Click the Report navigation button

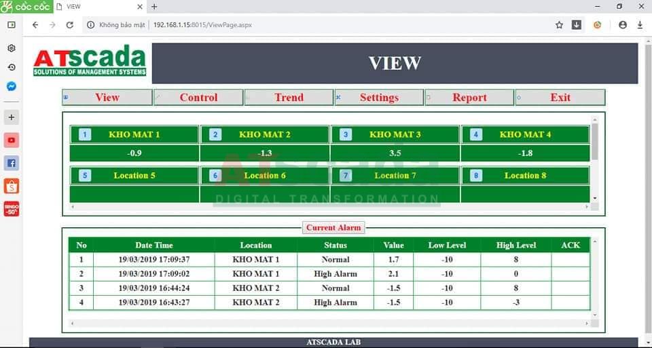pyautogui.click(x=469, y=98)
